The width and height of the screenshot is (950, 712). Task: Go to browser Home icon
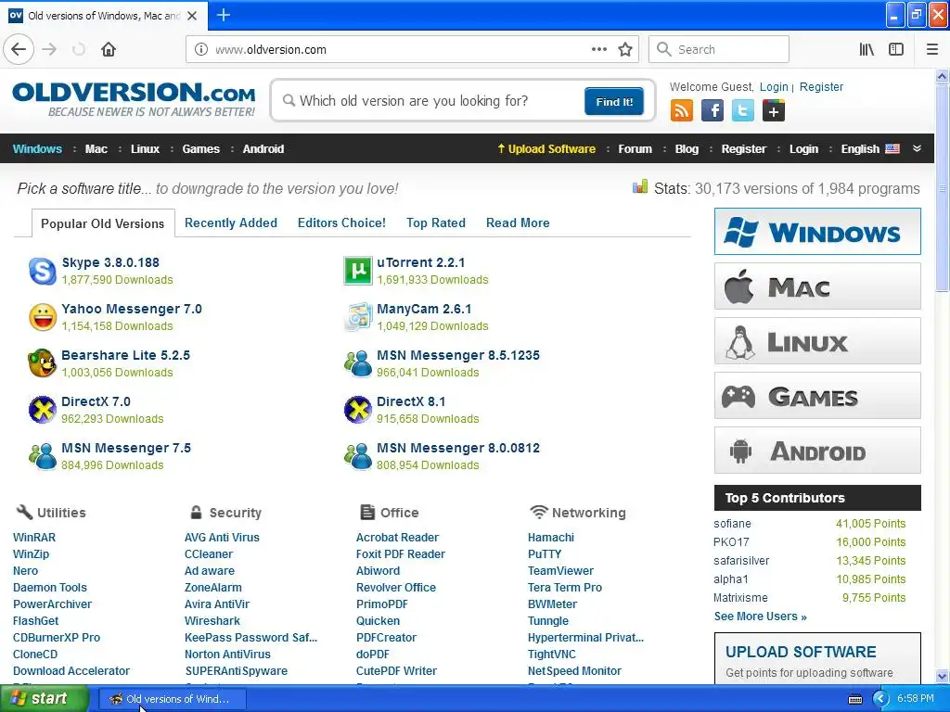pos(109,49)
